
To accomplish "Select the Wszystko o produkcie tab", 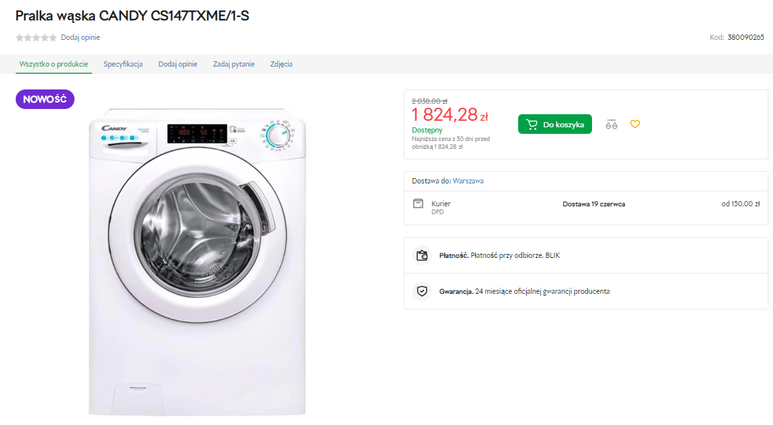I will pyautogui.click(x=54, y=64).
